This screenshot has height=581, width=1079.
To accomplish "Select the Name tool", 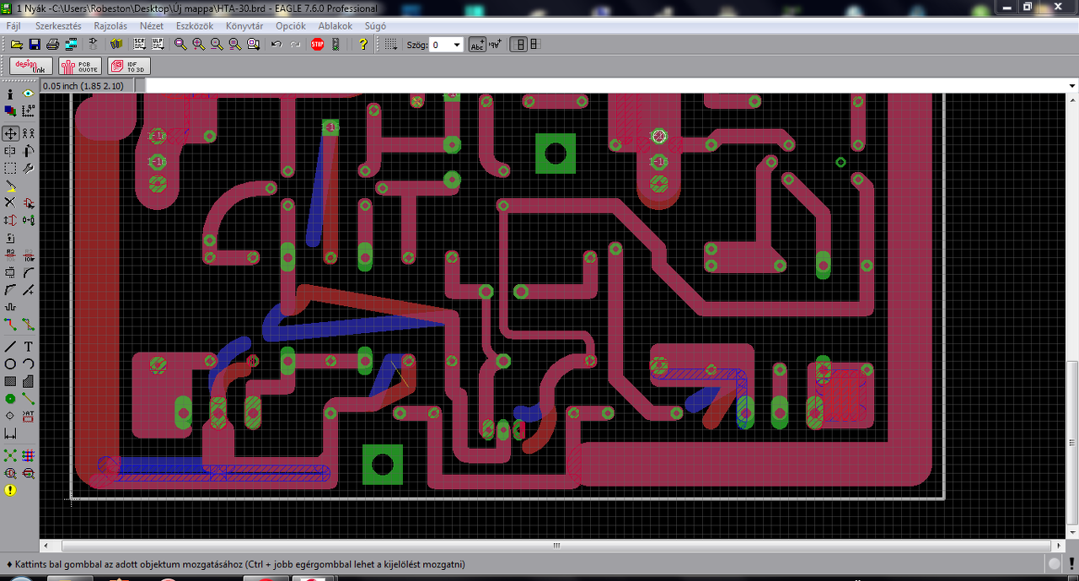I will point(10,254).
